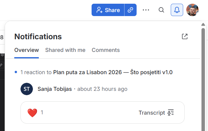The image size is (208, 131).
Task: Click the blue unread dot indicator
Action: coord(16,72)
